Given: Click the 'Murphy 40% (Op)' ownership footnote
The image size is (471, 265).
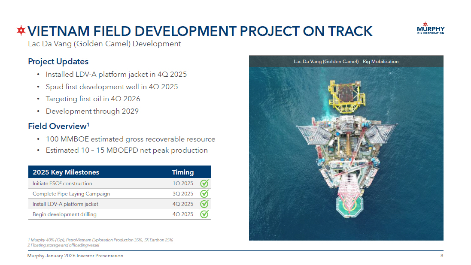Looking at the screenshot, I should pos(100,240).
